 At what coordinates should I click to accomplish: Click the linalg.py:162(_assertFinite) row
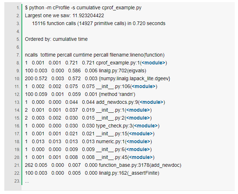[x=92, y=173]
